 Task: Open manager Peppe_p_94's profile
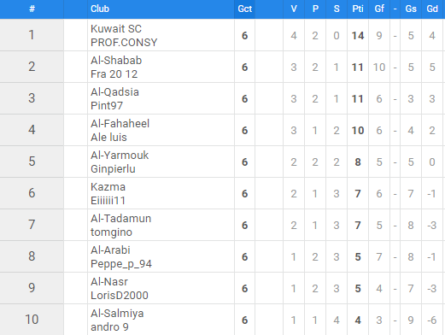coord(121,264)
